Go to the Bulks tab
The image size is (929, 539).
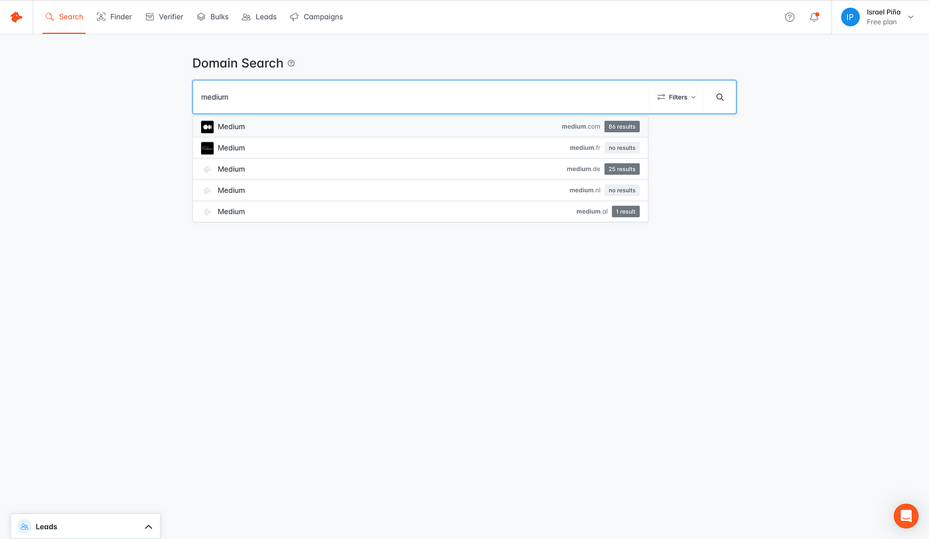coord(212,17)
